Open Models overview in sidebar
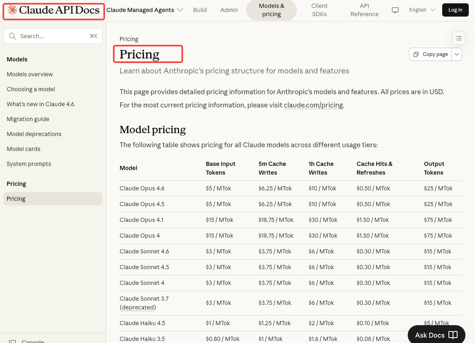The width and height of the screenshot is (475, 343). [30, 74]
